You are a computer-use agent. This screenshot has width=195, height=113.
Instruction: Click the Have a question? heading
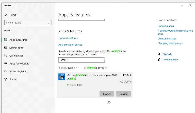coord(167,20)
